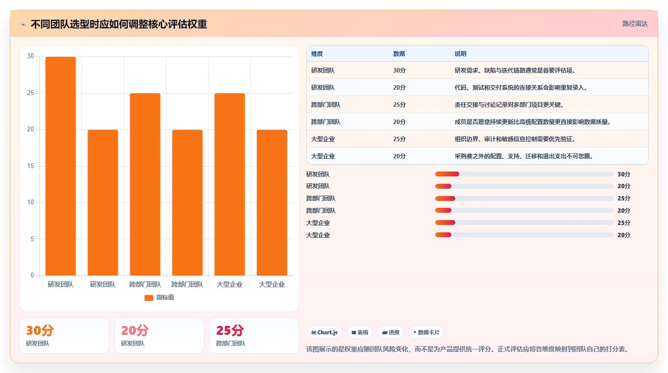This screenshot has height=373, width=668.
Task: Click the 说明 table column header
Action: [x=461, y=54]
